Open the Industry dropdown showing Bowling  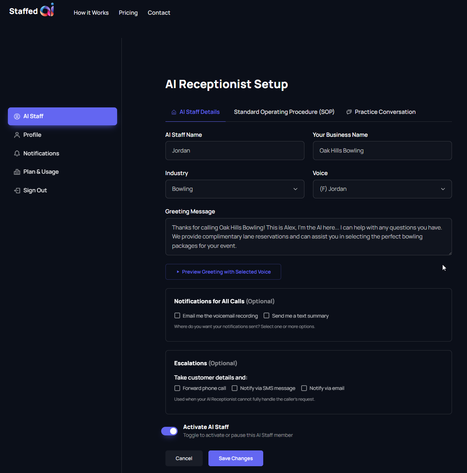click(x=235, y=189)
